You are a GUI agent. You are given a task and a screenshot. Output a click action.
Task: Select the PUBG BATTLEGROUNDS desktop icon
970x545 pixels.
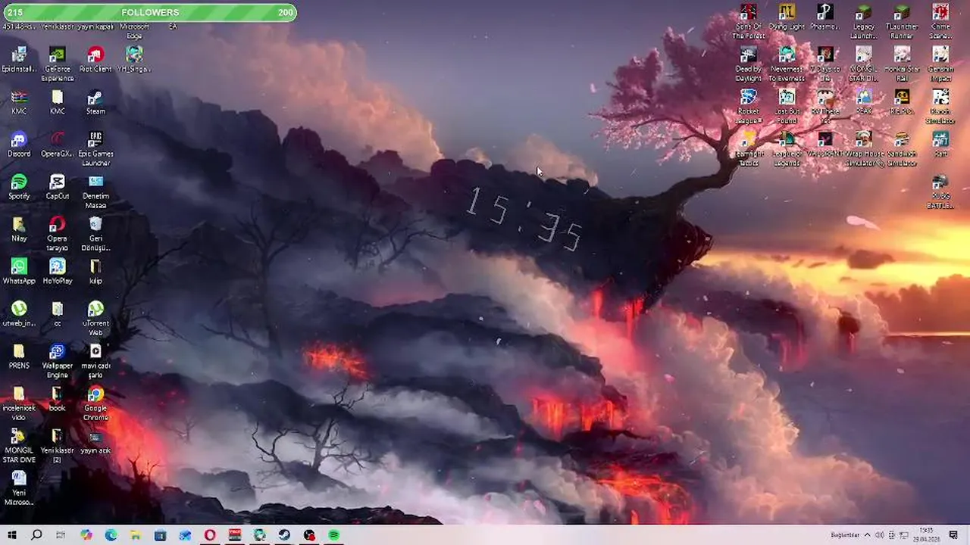tap(940, 191)
